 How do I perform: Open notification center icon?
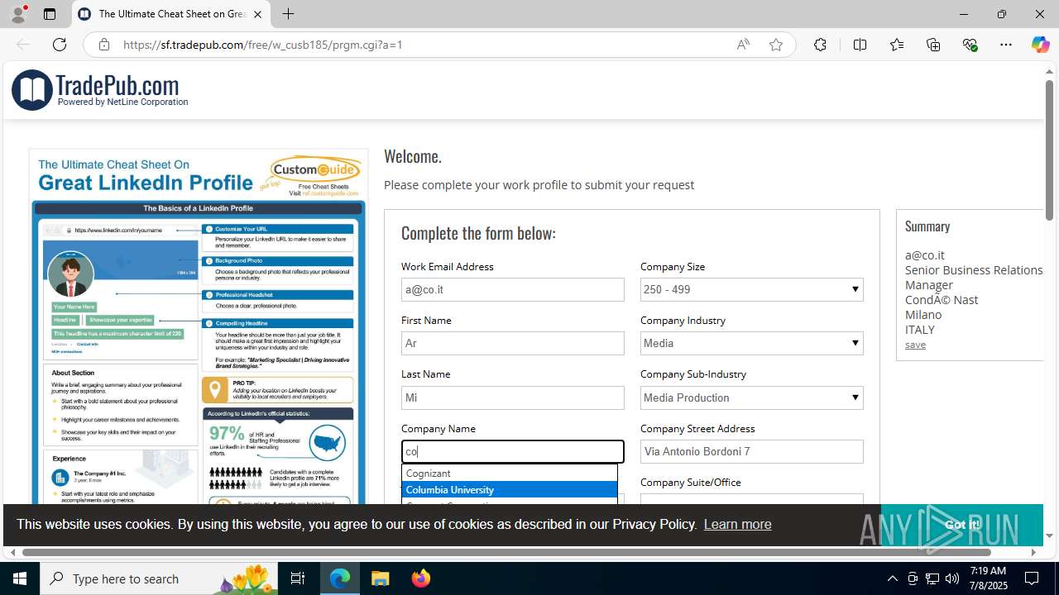pos(1032,578)
